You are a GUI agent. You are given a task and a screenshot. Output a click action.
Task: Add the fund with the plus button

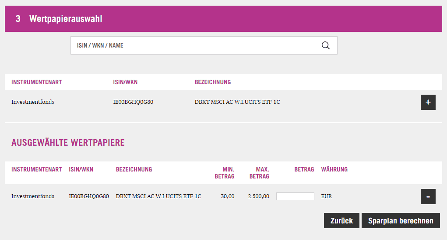pos(428,102)
